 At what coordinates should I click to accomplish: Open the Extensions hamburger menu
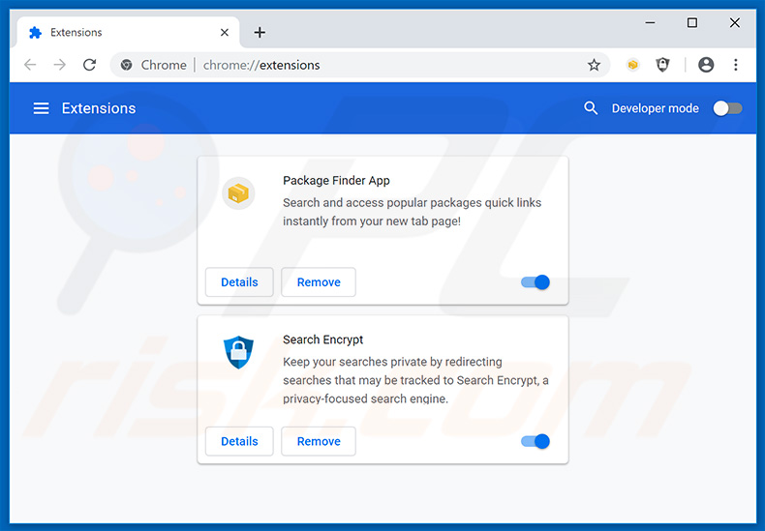pyautogui.click(x=41, y=108)
